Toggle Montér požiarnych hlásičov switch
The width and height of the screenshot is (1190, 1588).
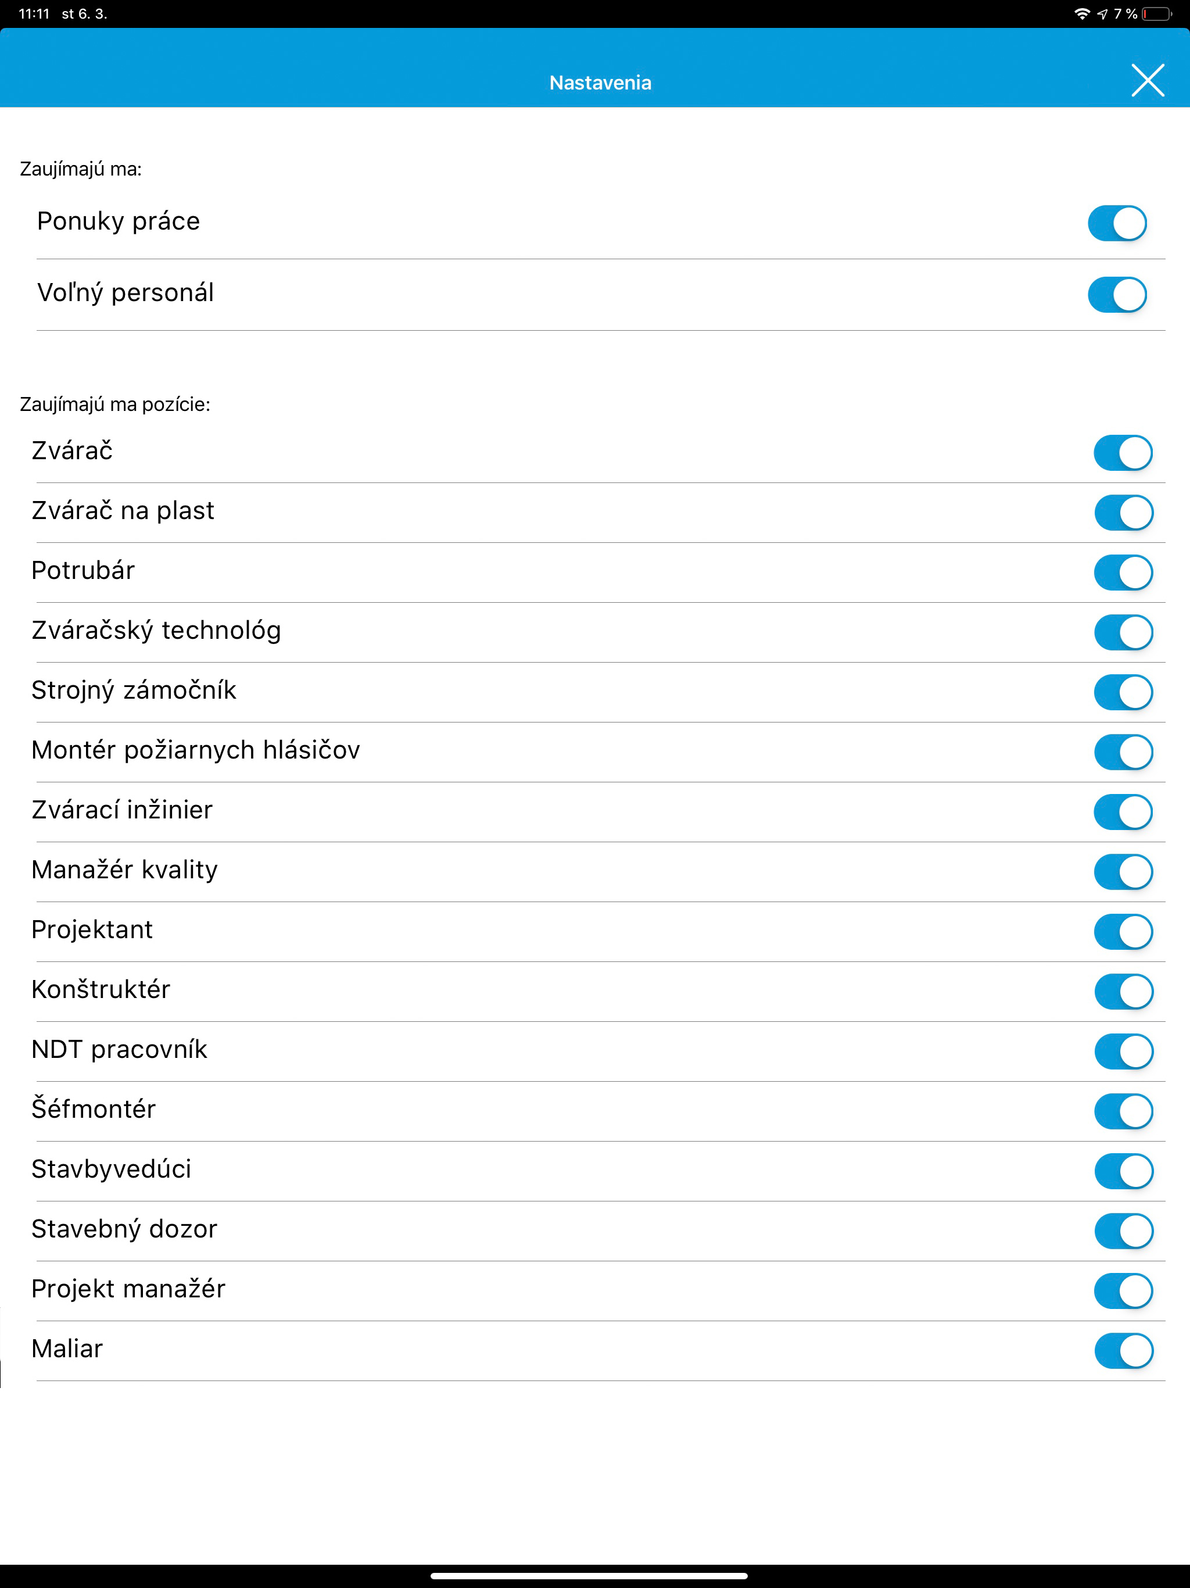pyautogui.click(x=1123, y=752)
